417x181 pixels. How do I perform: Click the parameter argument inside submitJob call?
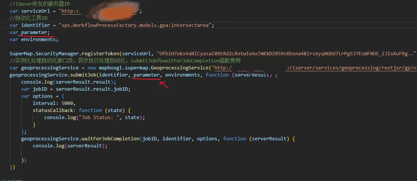146,75
